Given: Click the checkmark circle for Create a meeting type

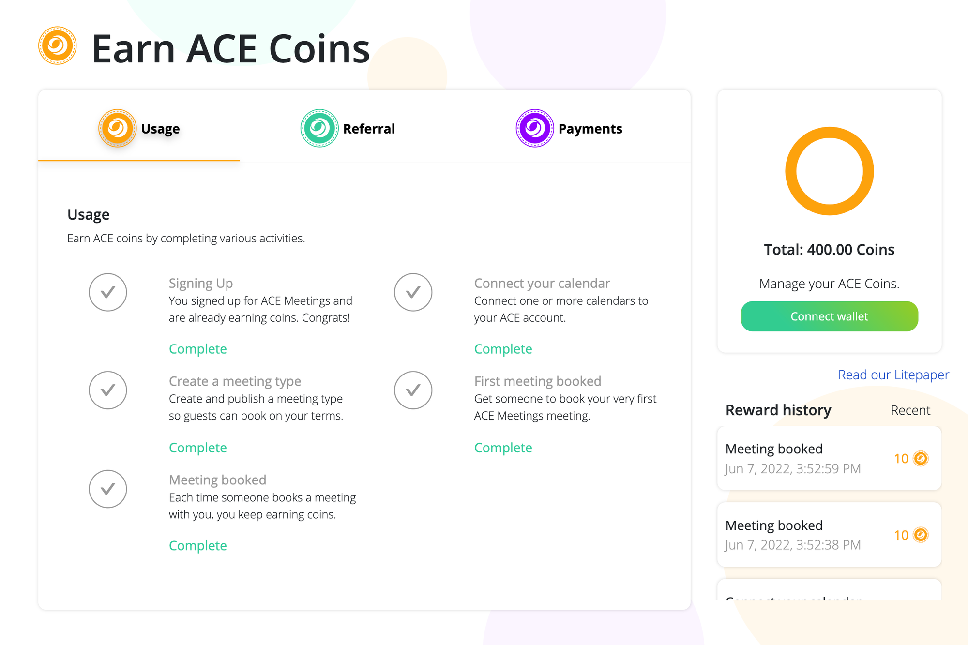Looking at the screenshot, I should click(x=108, y=390).
